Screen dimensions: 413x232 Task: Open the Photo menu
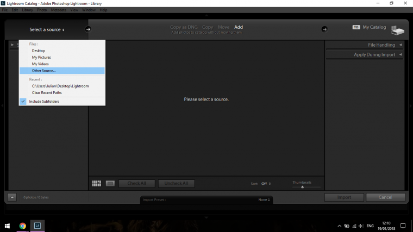coord(42,10)
